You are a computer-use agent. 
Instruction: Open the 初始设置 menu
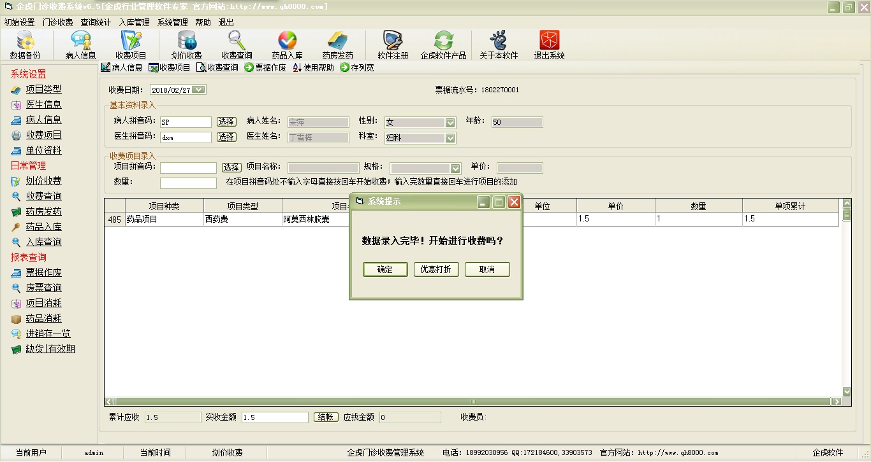19,22
